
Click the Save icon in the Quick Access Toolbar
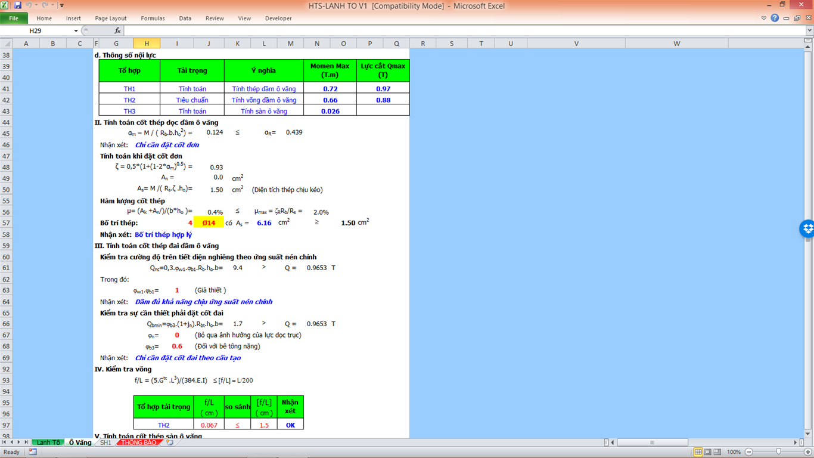point(17,5)
